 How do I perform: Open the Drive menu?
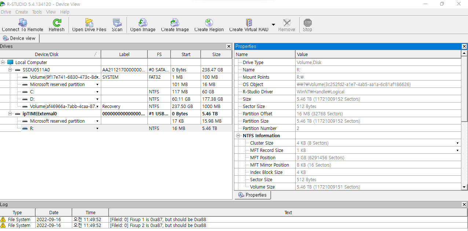coord(6,12)
